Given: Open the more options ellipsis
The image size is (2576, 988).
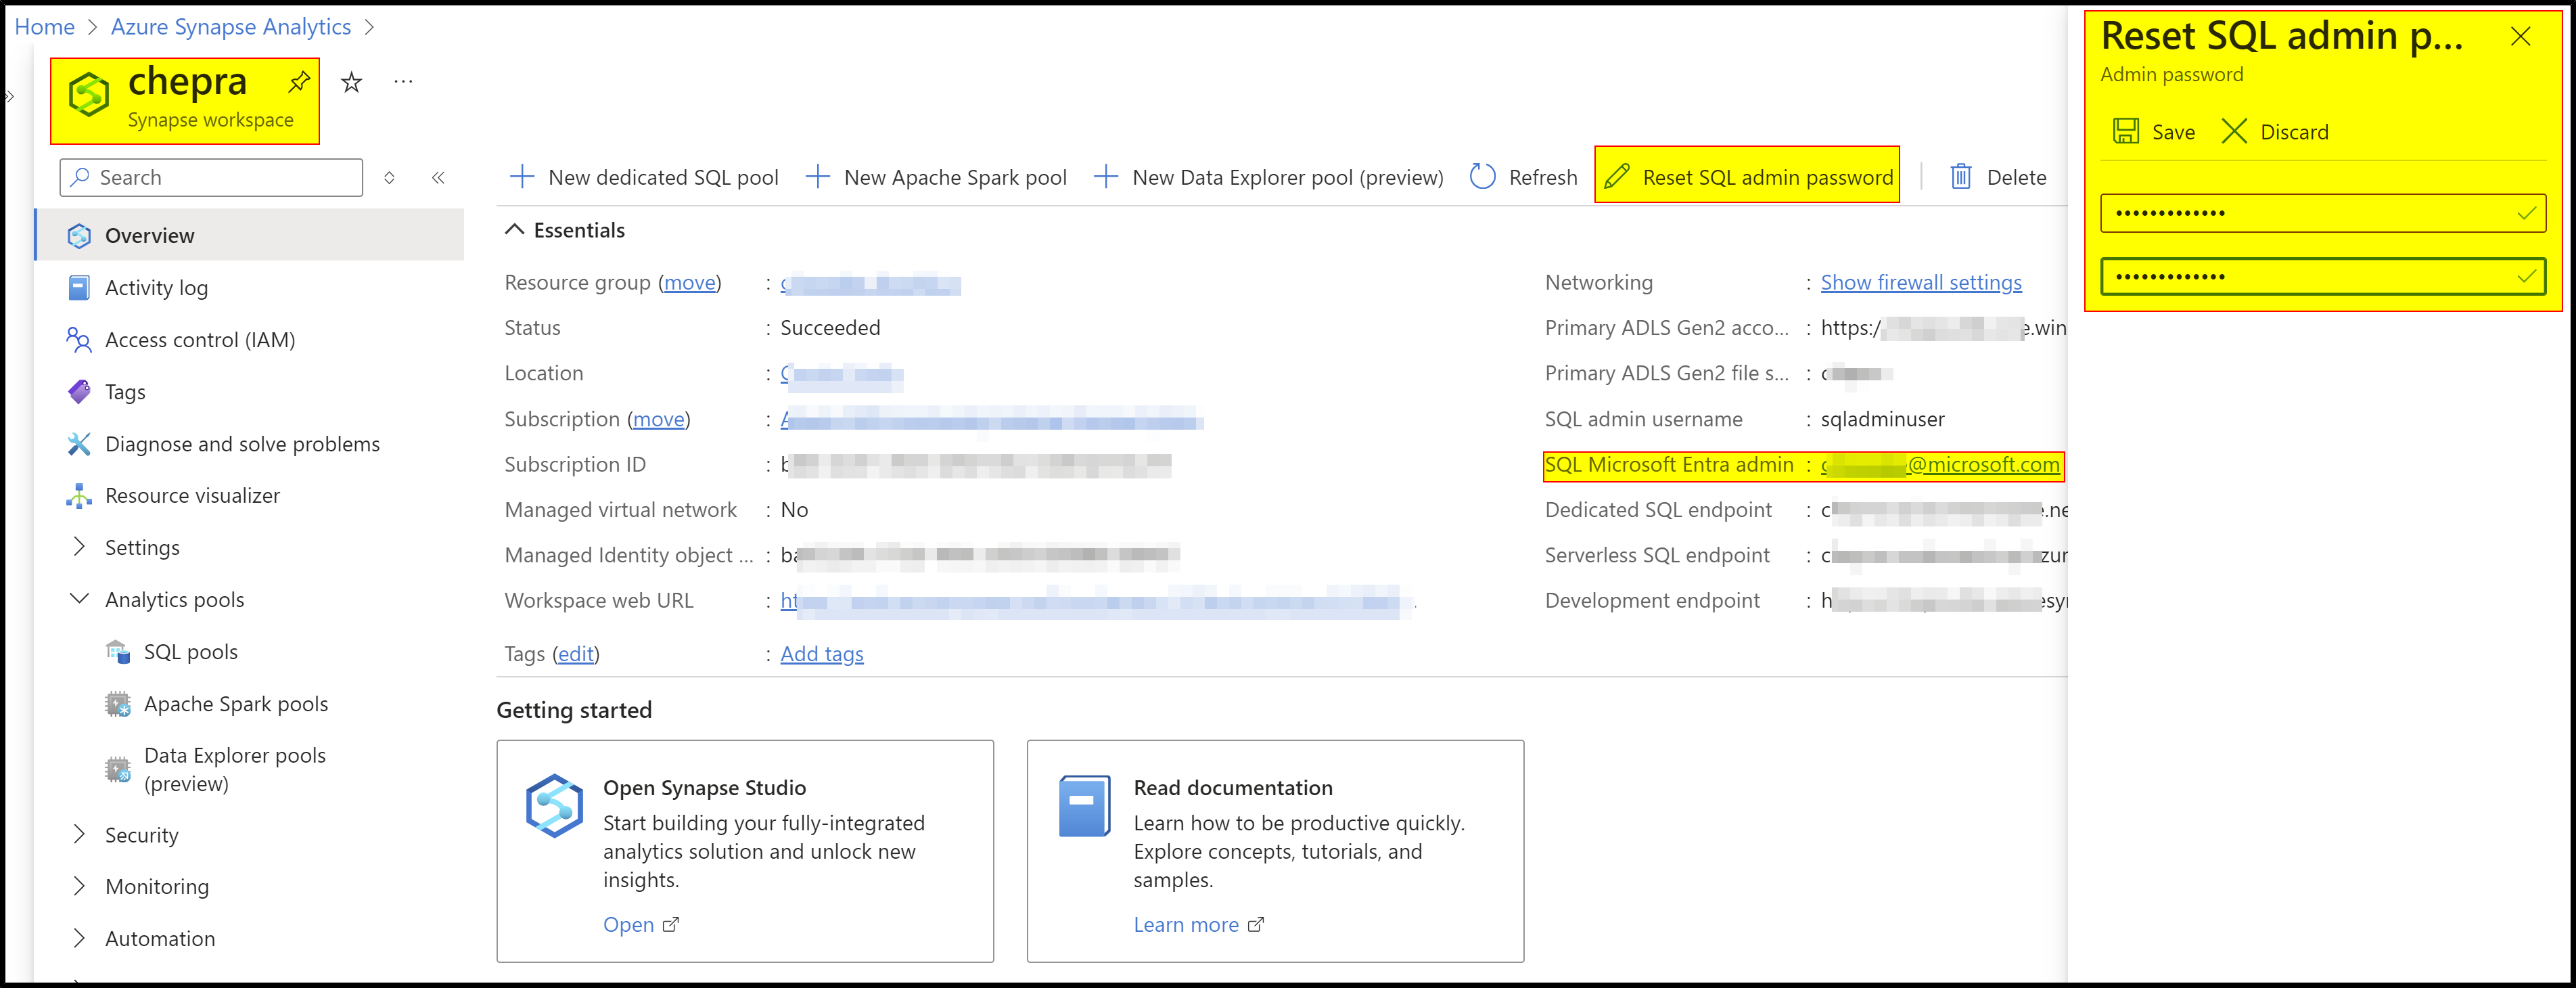Looking at the screenshot, I should pos(403,83).
